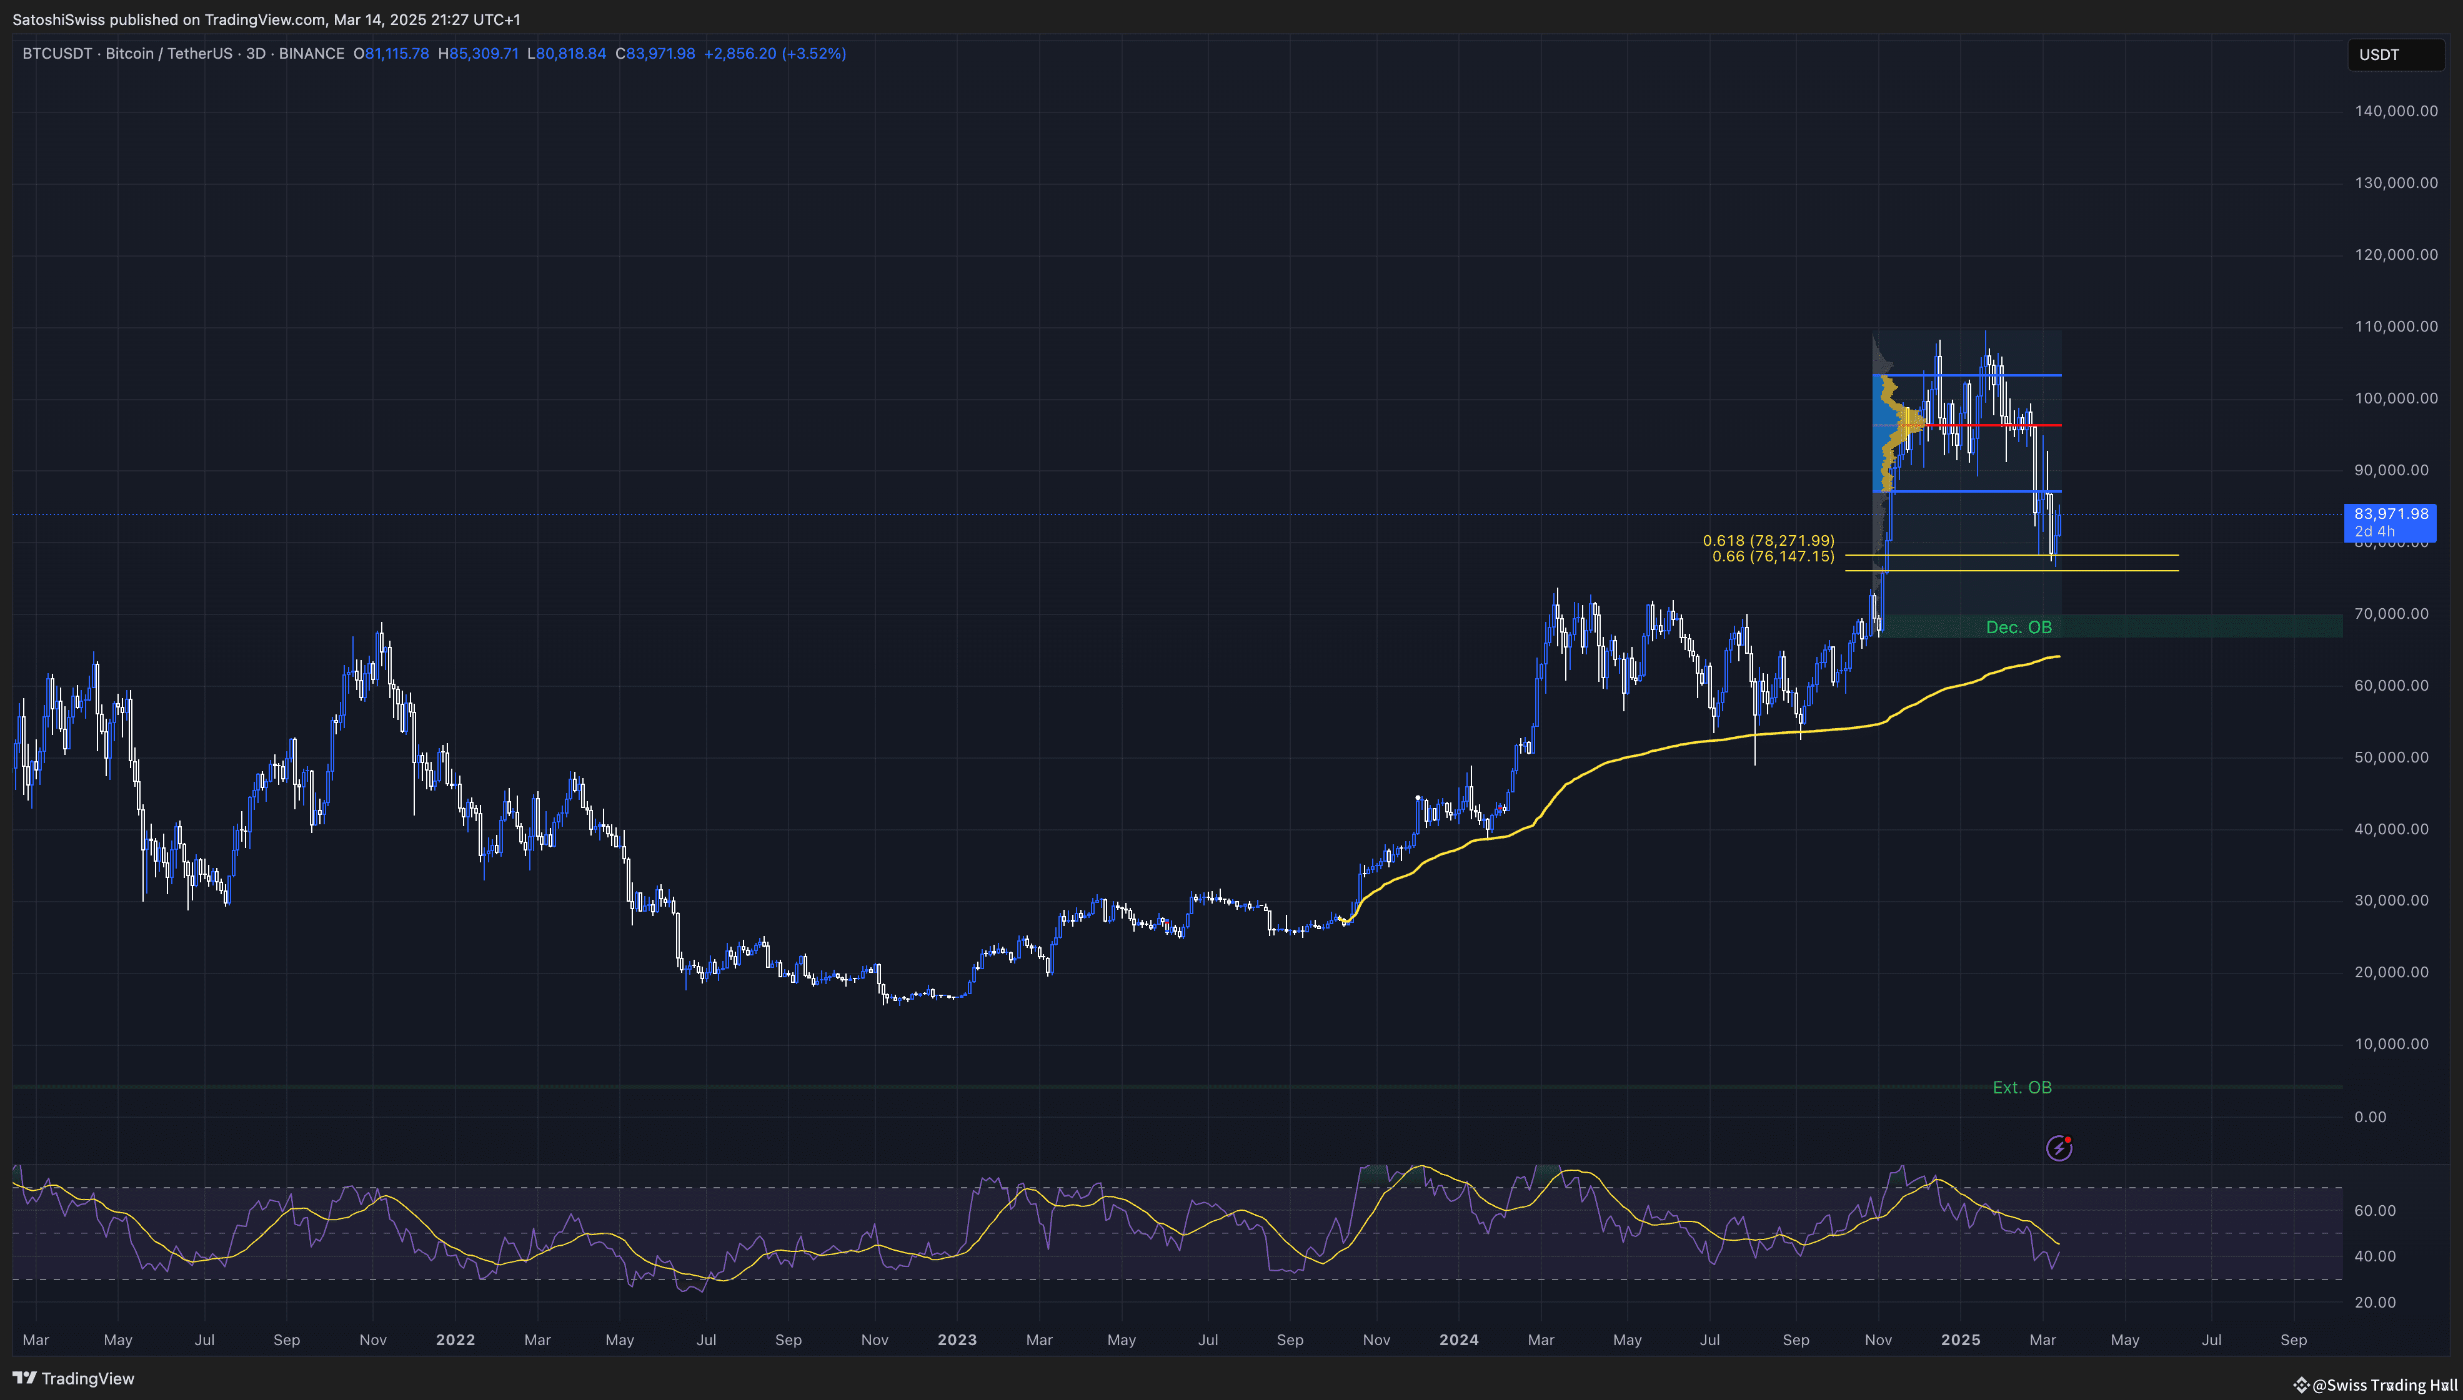Click the 2025 year label on the time axis

pos(1961,1339)
